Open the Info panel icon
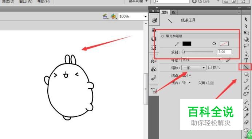This screenshot has height=139, width=252. pyautogui.click(x=154, y=39)
